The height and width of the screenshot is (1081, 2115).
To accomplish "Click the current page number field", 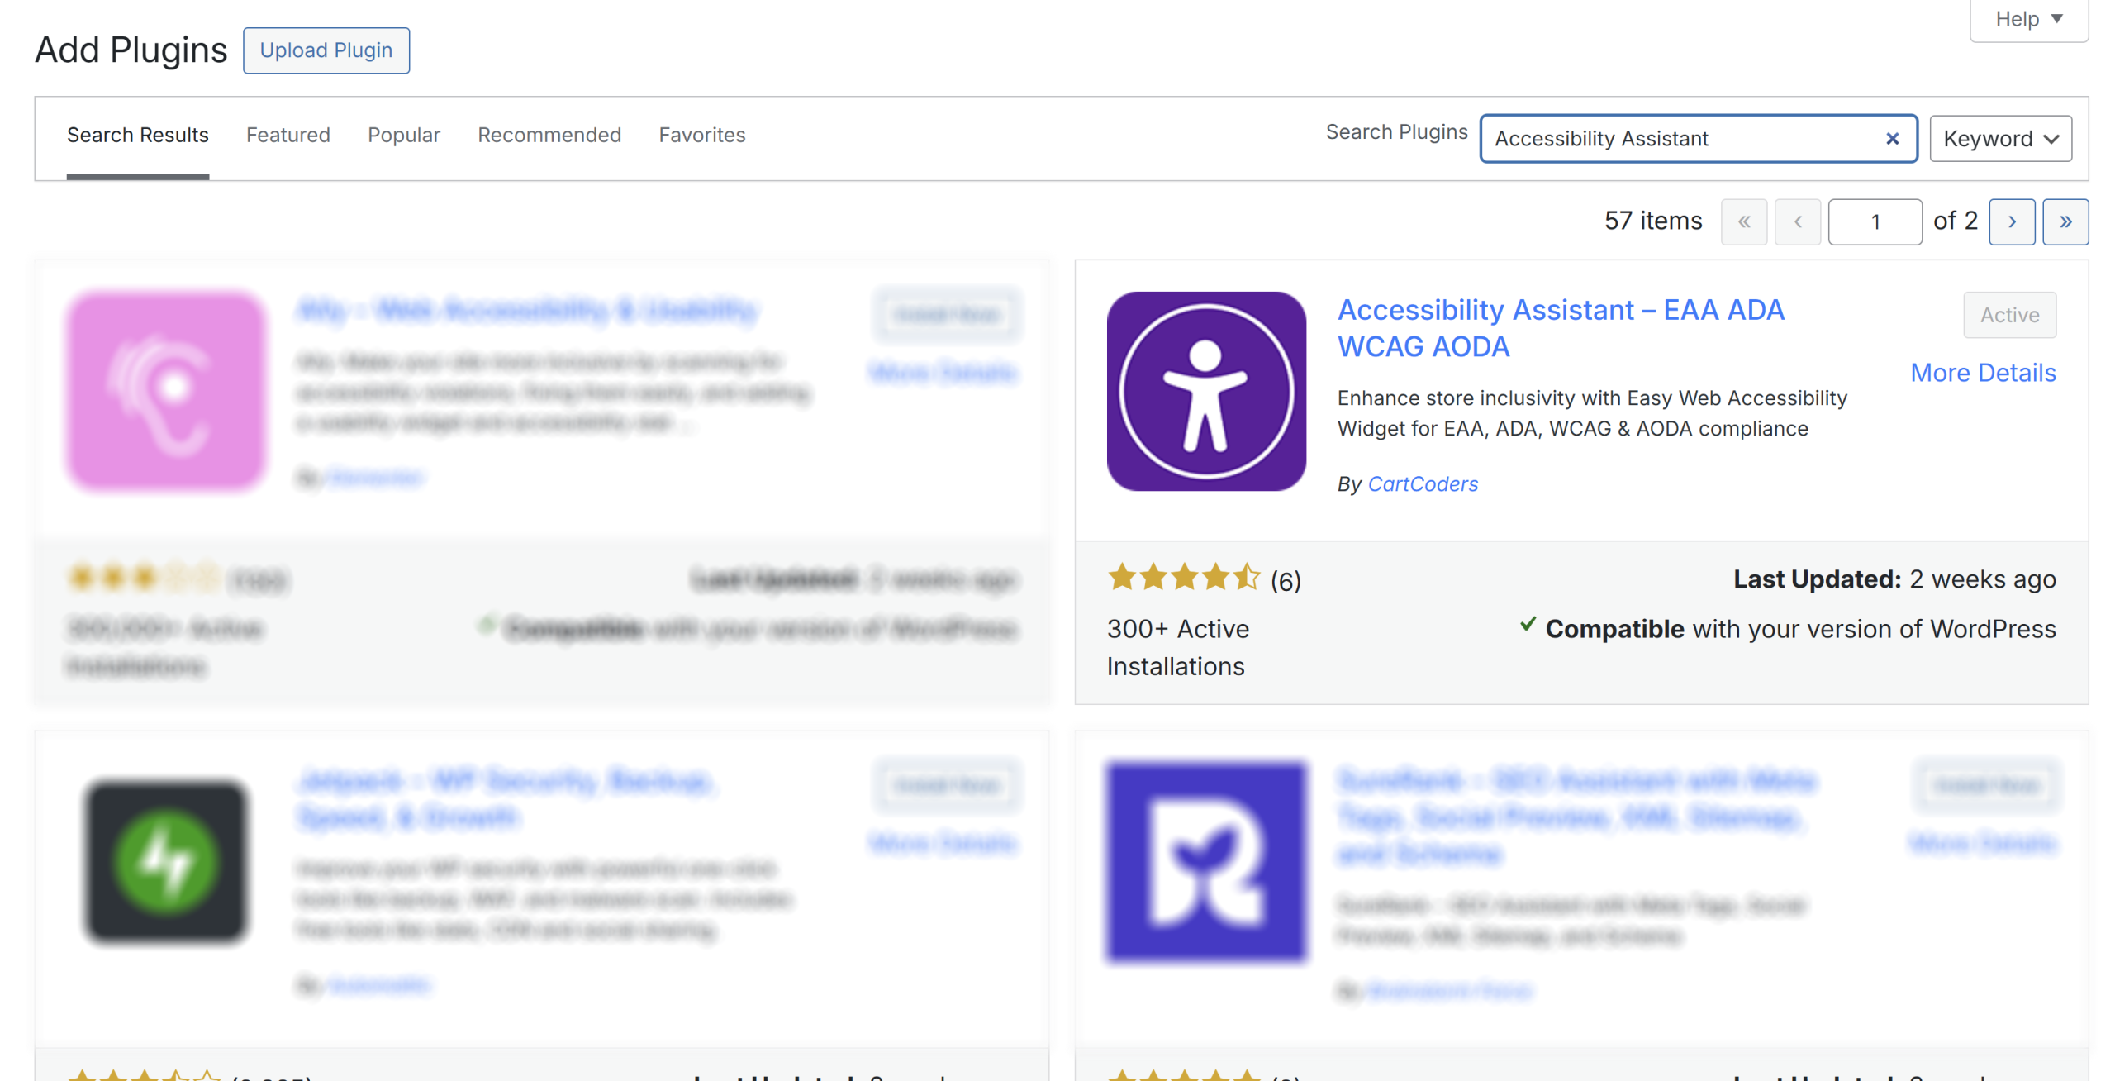I will 1875,221.
